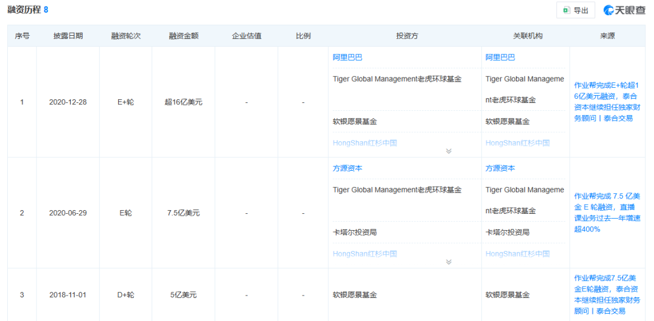This screenshot has height=321, width=654.
Task: Expand the investor list in the 2020-06-29 row
Action: (x=449, y=262)
